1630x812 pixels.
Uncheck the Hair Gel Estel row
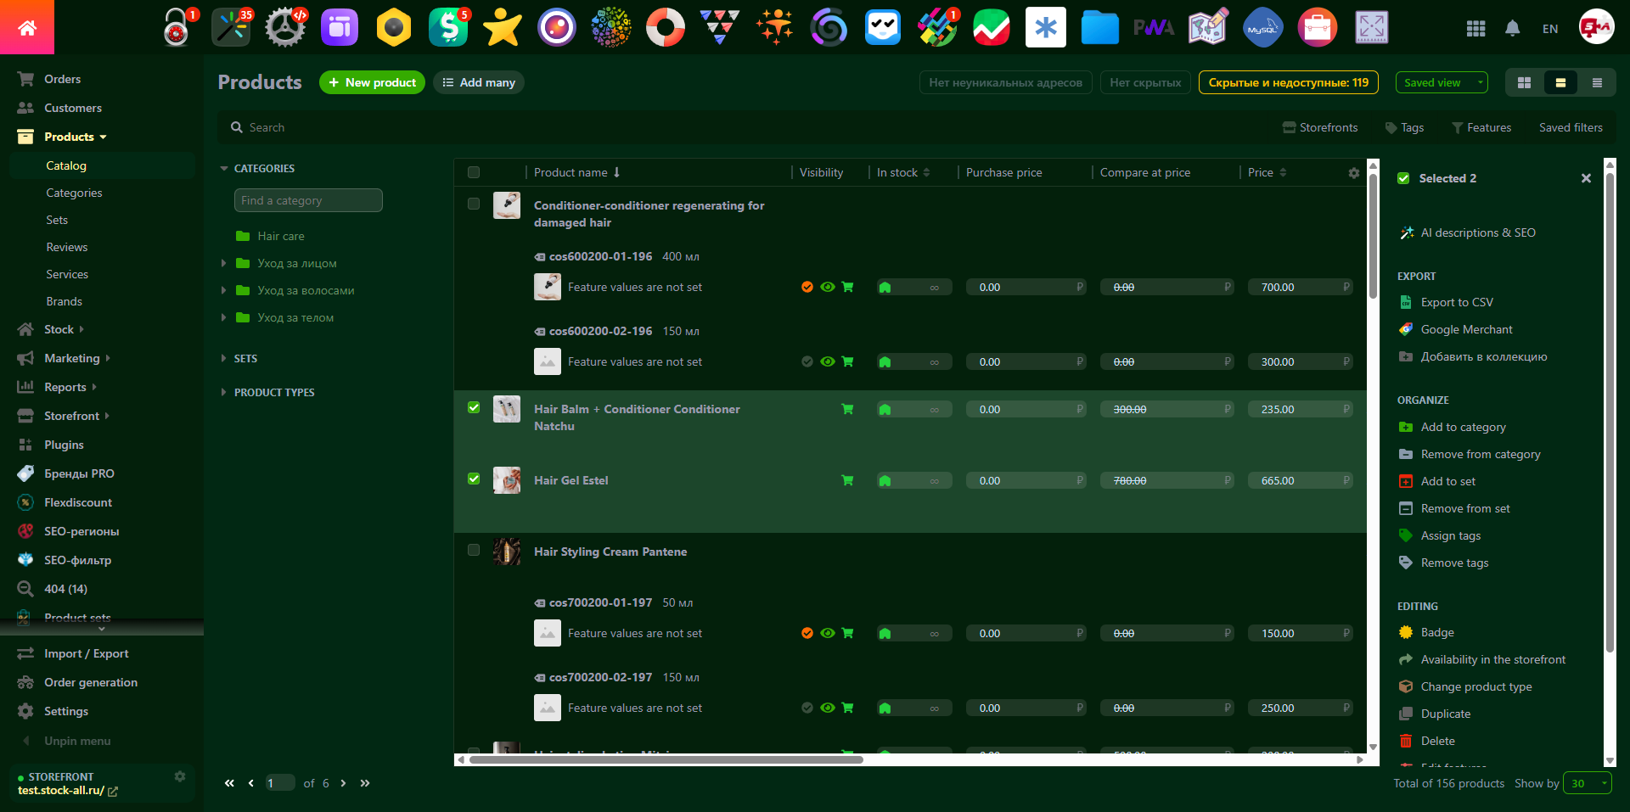pos(473,479)
